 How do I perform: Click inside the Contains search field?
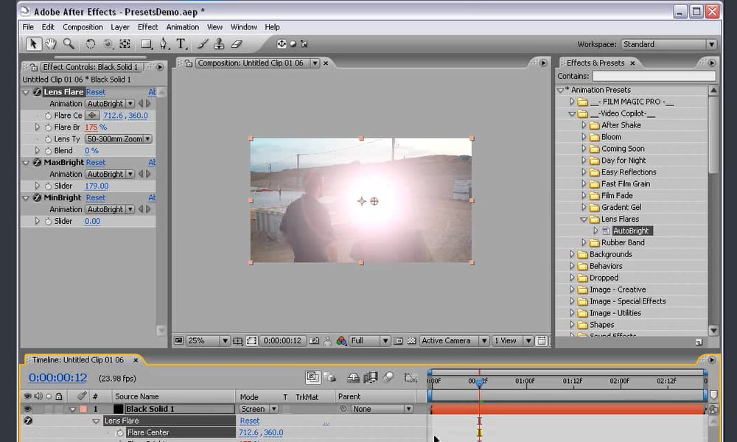click(654, 75)
